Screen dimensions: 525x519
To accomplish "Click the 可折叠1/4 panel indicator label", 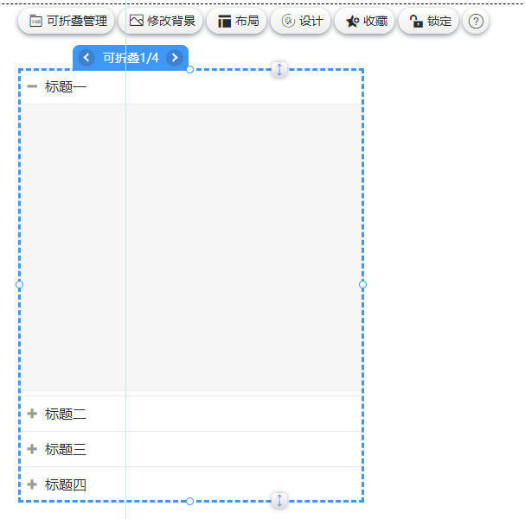I will 131,58.
